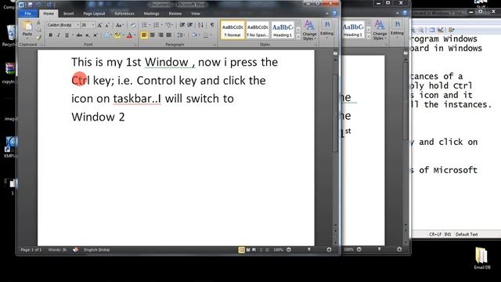Apply the No Spacing style
The image size is (501, 282).
pos(258,31)
